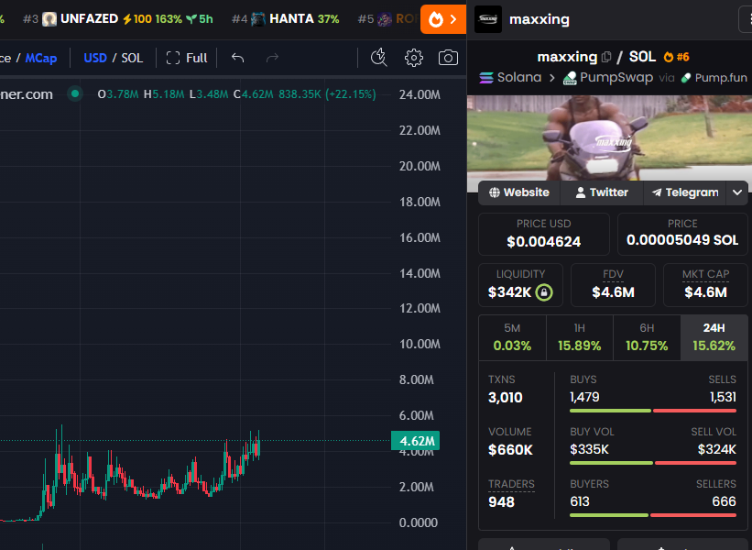The width and height of the screenshot is (752, 550).
Task: Switch chart currency to USD
Action: [95, 58]
